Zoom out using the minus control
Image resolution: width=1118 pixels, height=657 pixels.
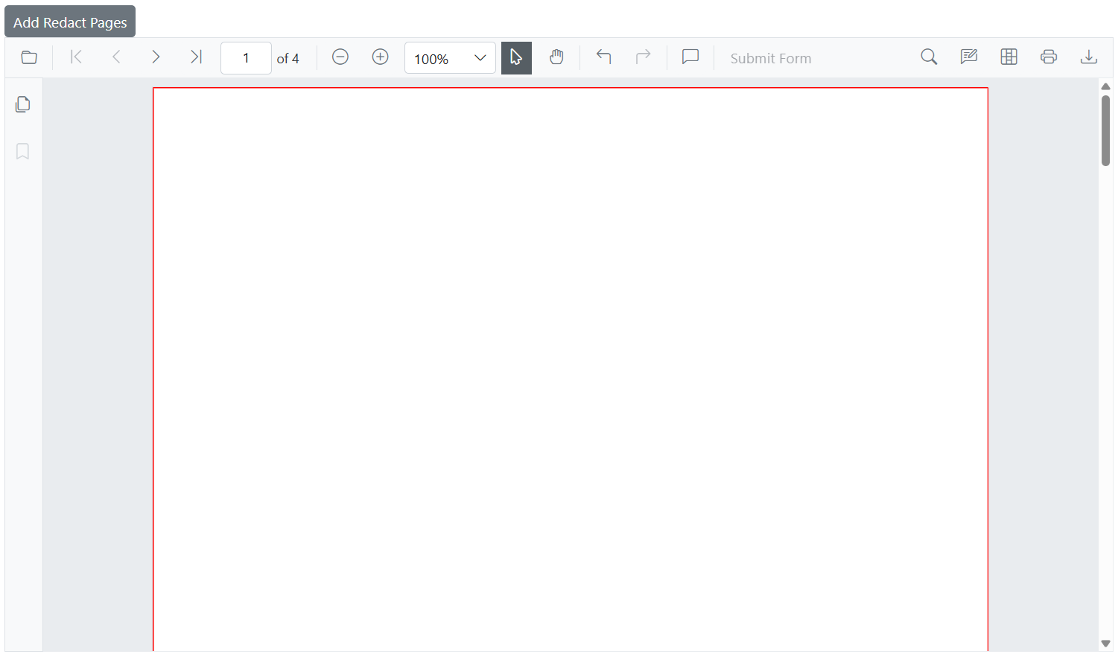pos(340,57)
